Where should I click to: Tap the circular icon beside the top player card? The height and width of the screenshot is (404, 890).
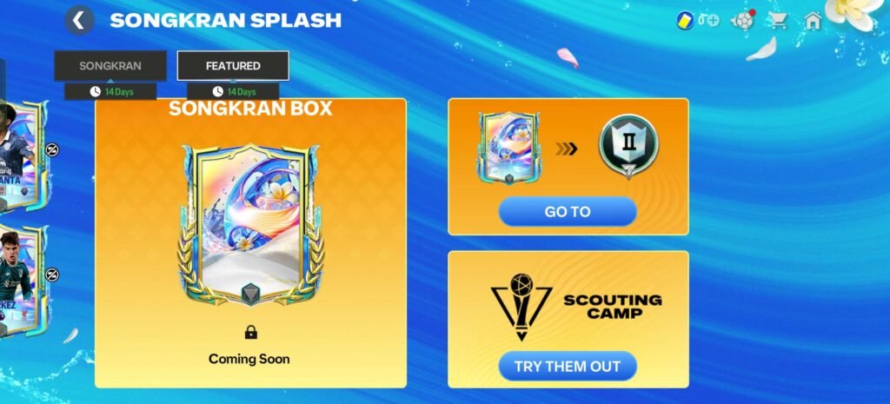pos(52,149)
